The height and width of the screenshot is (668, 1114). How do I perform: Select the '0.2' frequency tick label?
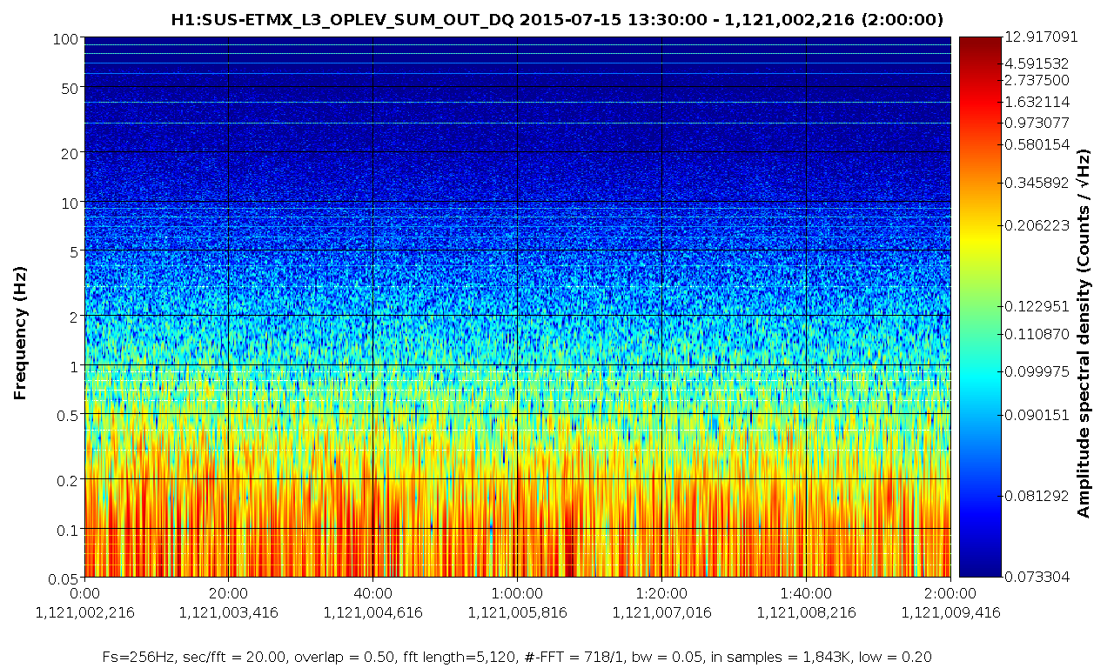coord(70,479)
